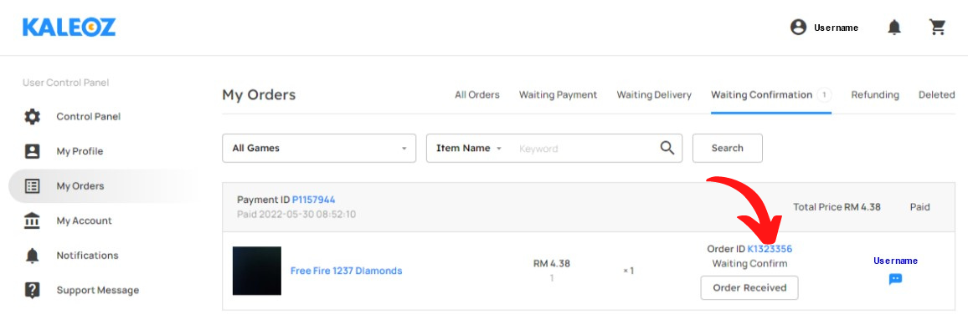Click the KALEOZ logo

click(x=70, y=28)
